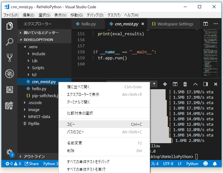The width and height of the screenshot is (223, 173).
Task: Open the 表示(V) menu
Action: click(x=60, y=15)
